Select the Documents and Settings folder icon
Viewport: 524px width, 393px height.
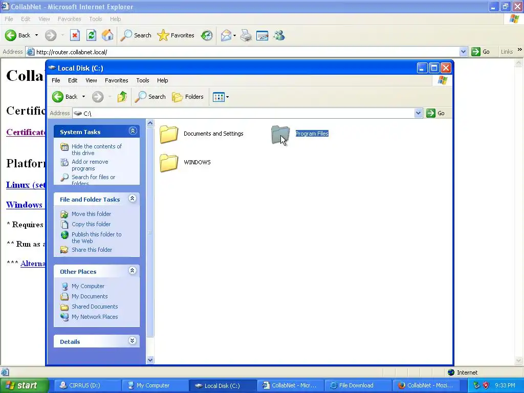click(169, 134)
